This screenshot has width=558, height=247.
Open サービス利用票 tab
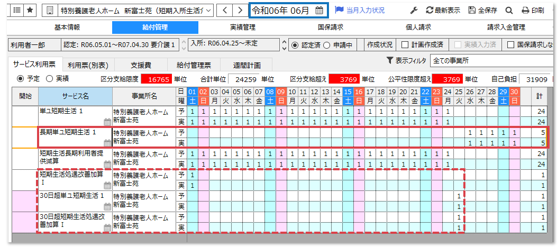[34, 64]
